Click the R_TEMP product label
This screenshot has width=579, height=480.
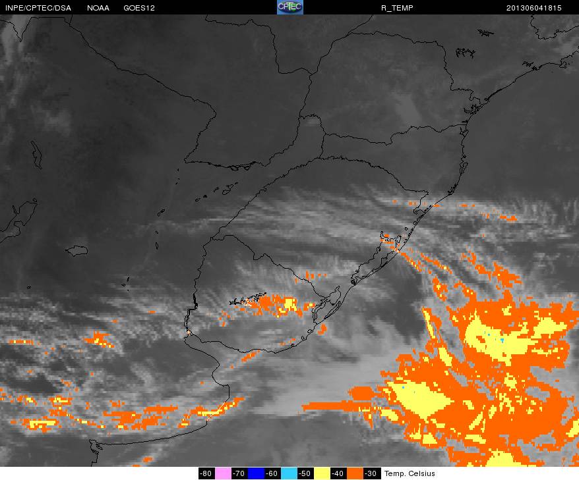click(397, 8)
